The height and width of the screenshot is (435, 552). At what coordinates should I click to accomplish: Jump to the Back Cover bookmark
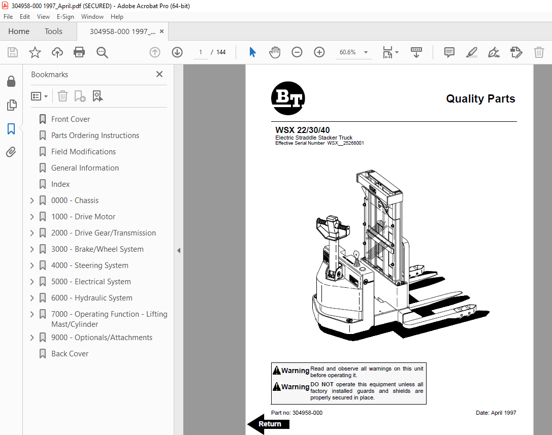pos(70,354)
